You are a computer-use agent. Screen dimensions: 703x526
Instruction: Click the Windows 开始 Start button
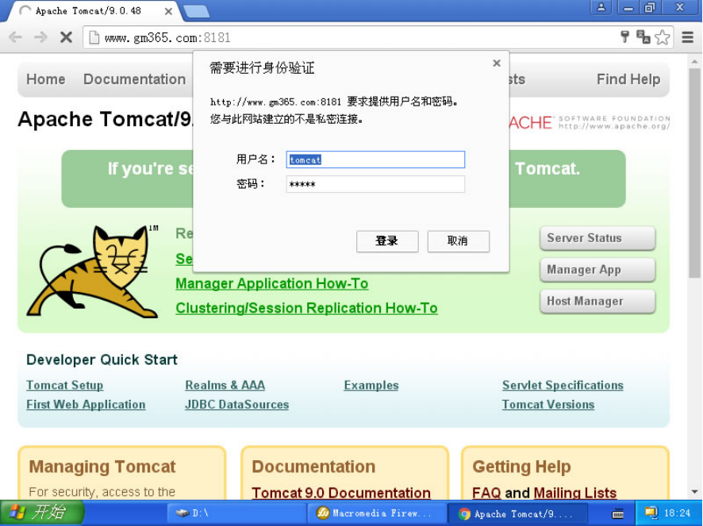coord(42,513)
